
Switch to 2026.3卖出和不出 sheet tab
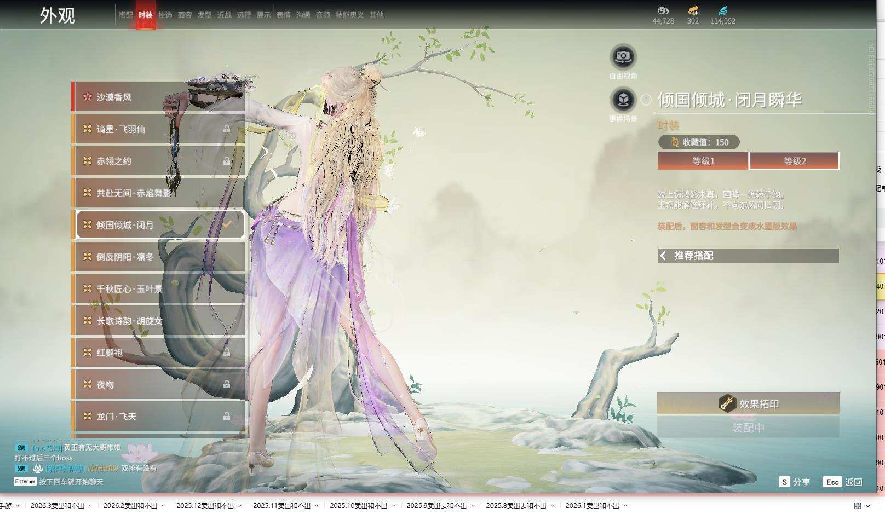pos(58,505)
